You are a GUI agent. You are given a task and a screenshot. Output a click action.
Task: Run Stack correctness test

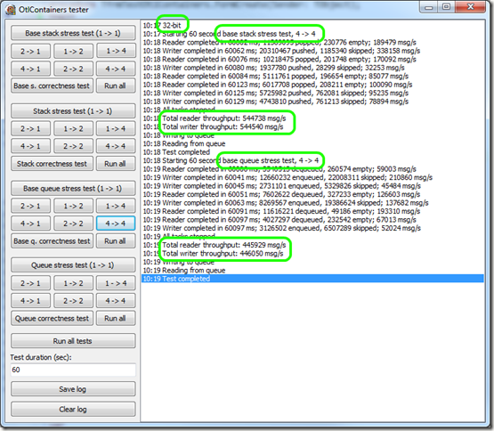pos(52,164)
